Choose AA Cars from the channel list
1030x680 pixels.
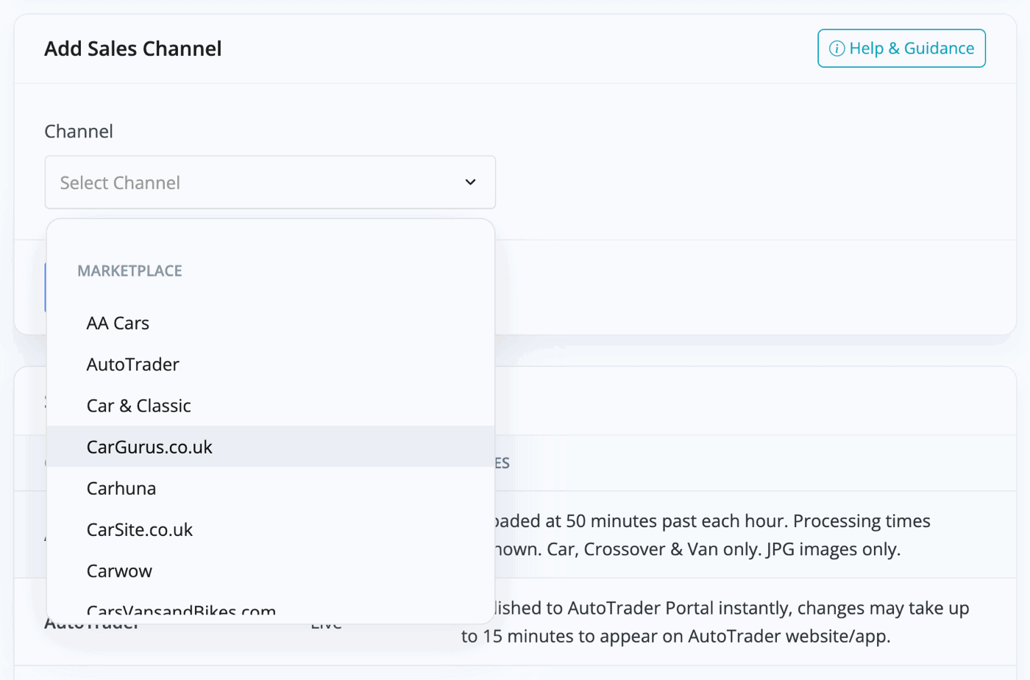pos(271,323)
